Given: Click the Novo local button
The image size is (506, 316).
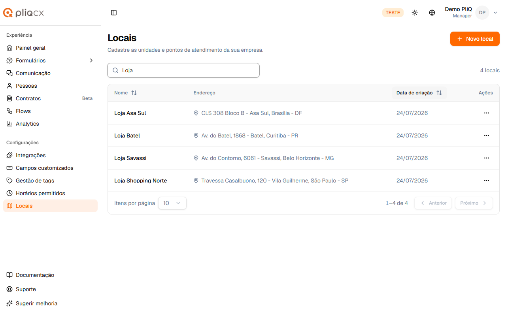Looking at the screenshot, I should point(475,39).
